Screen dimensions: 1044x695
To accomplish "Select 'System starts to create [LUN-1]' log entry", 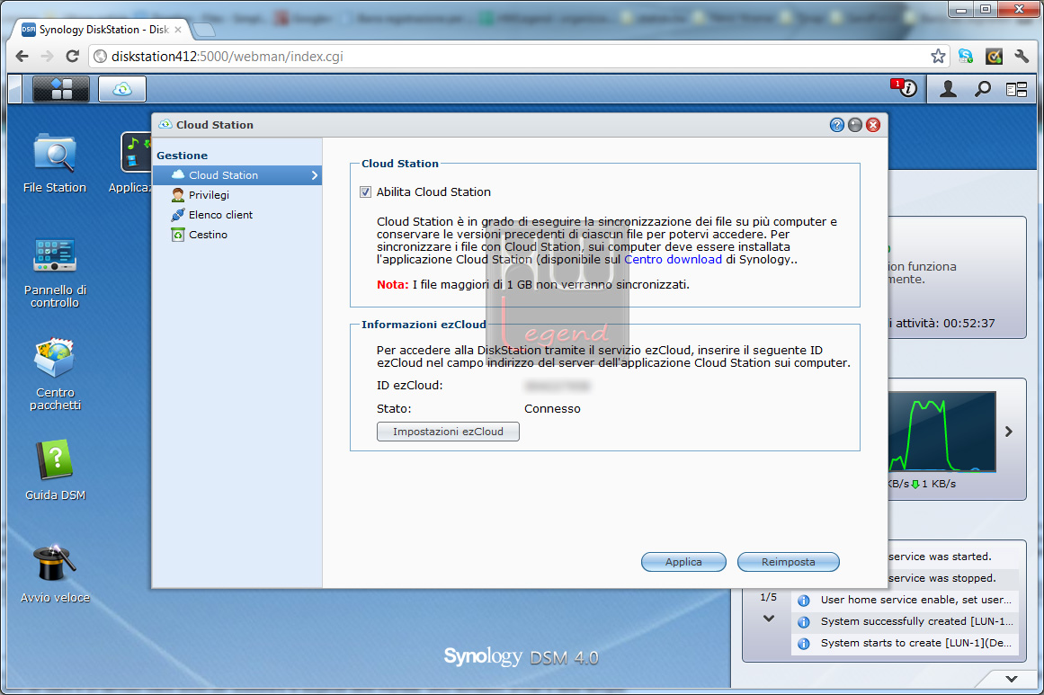I will click(x=905, y=643).
